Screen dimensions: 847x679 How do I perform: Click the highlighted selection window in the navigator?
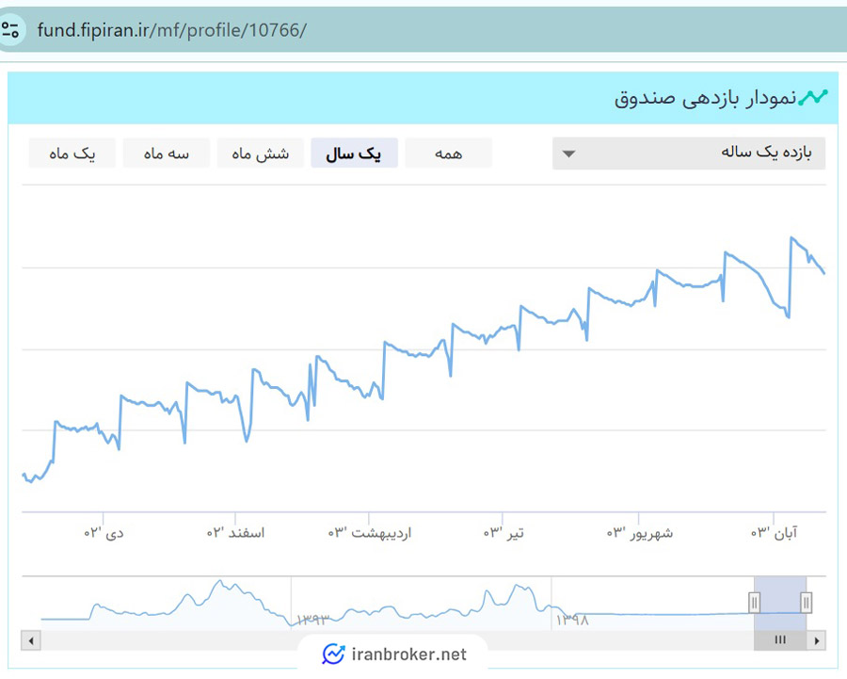(x=780, y=603)
